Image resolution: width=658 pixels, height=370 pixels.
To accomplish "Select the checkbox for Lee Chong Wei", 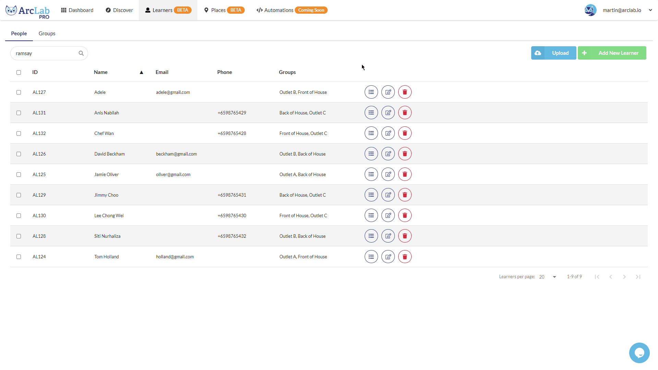I will pyautogui.click(x=19, y=215).
